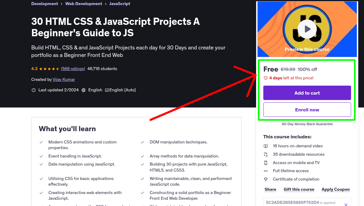This screenshot has width=364, height=206.
Task: Click the checkmark beside Constructing a solid portfolio
Action: pos(142,193)
